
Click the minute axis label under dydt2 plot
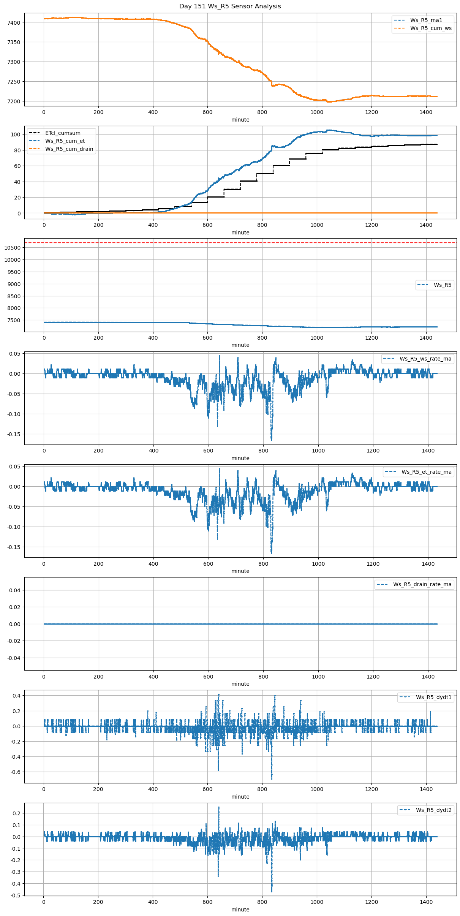point(240,910)
